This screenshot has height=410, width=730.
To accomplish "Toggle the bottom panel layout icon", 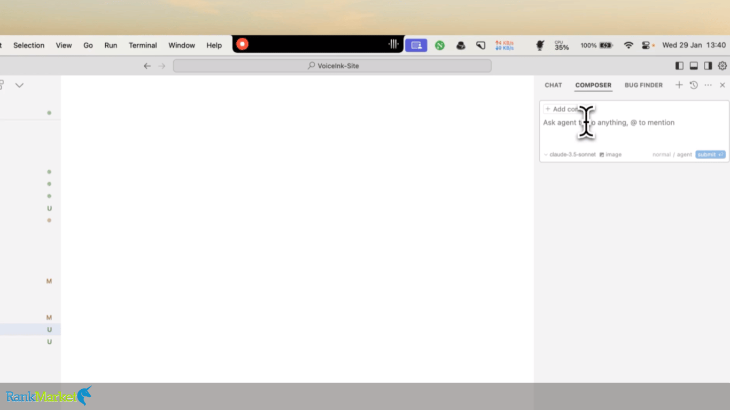I will pos(694,66).
